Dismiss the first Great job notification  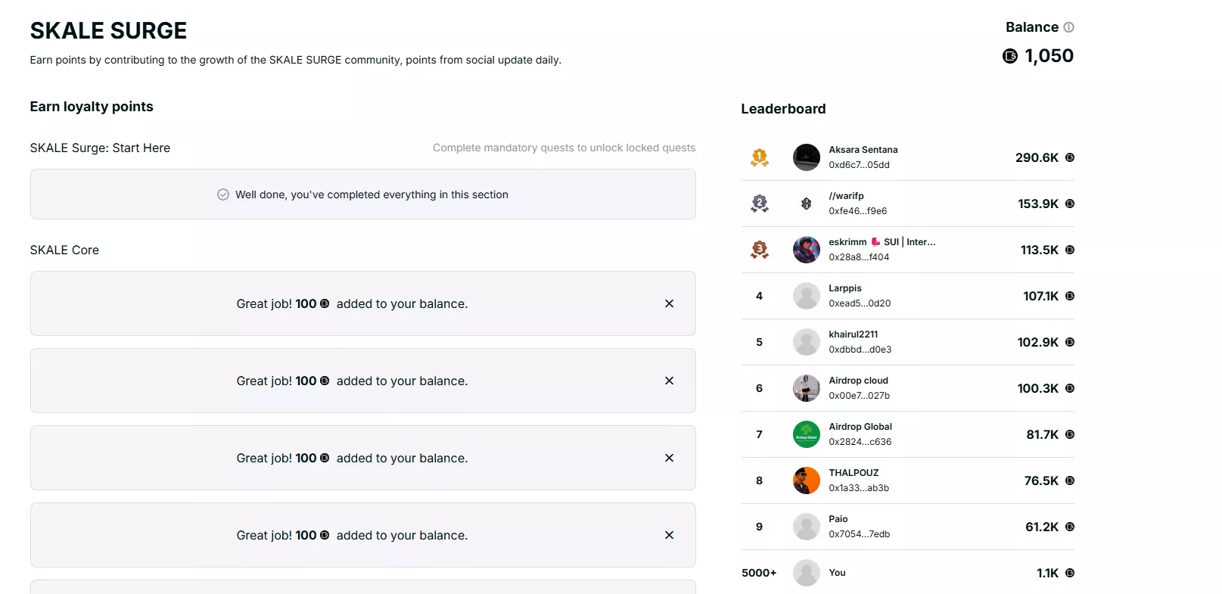tap(669, 303)
